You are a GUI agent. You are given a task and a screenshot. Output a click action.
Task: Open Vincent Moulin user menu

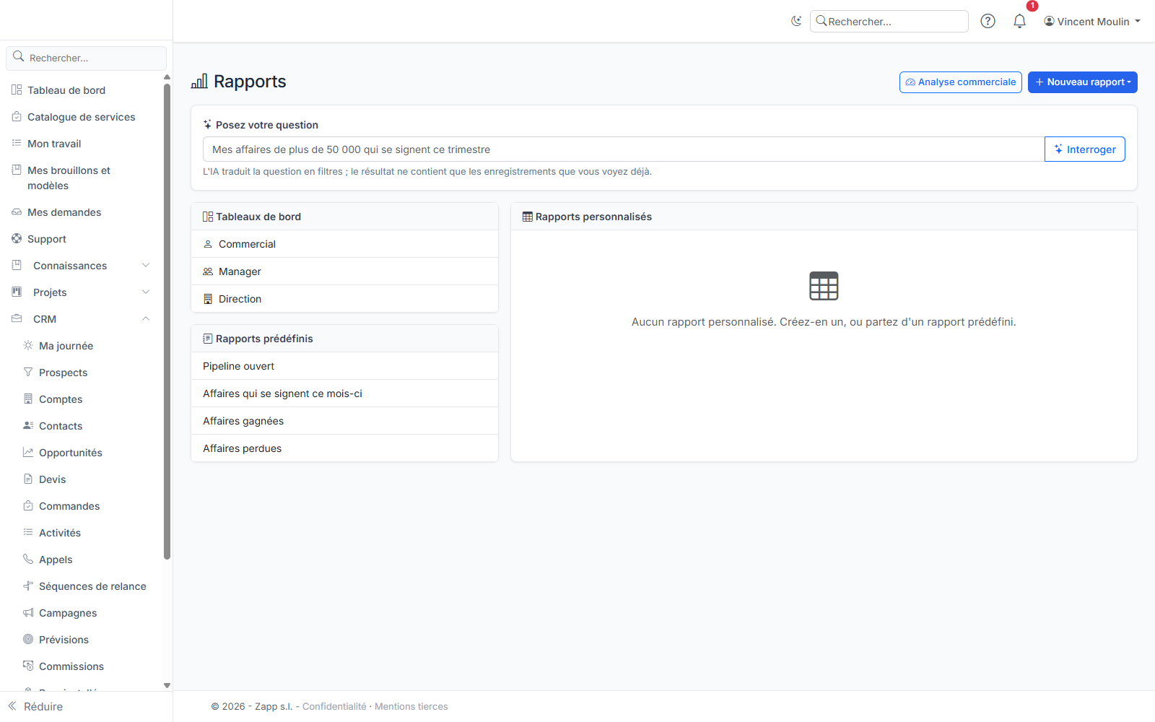pos(1092,22)
